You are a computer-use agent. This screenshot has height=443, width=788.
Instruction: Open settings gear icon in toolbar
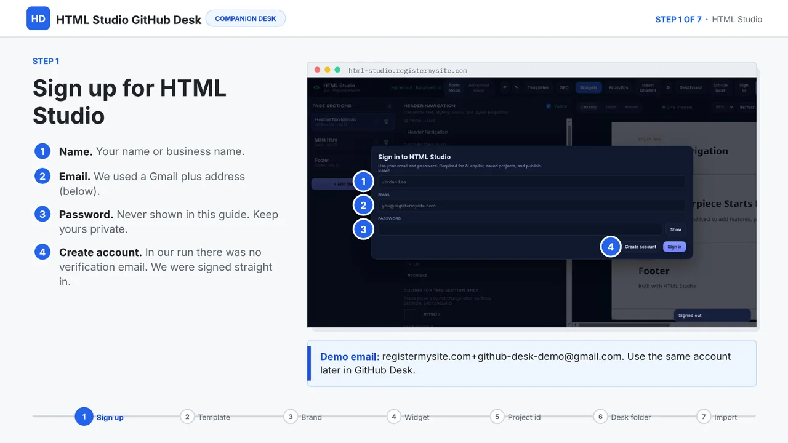click(x=668, y=87)
